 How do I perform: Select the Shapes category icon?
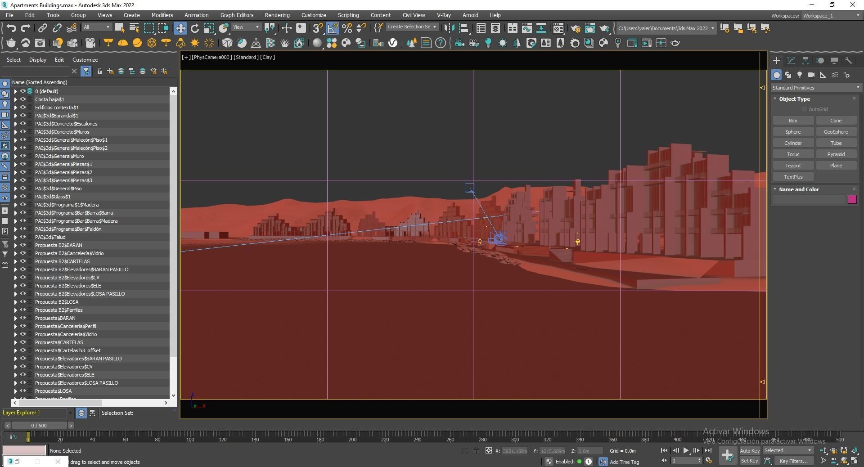(x=788, y=75)
